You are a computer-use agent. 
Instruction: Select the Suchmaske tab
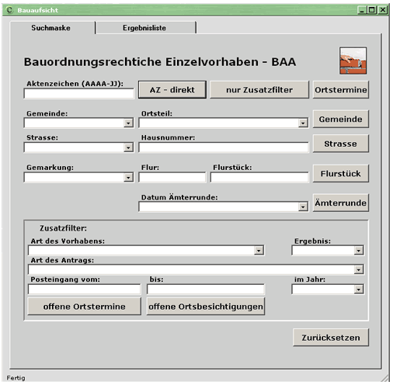50,28
